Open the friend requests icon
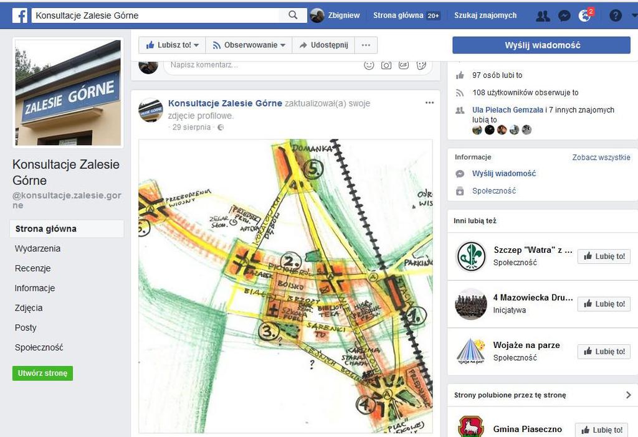This screenshot has width=638, height=437. pyautogui.click(x=543, y=16)
